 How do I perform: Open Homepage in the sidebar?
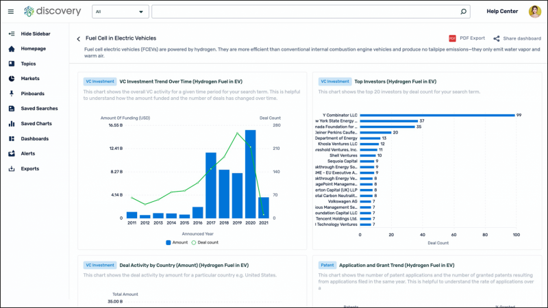[34, 49]
